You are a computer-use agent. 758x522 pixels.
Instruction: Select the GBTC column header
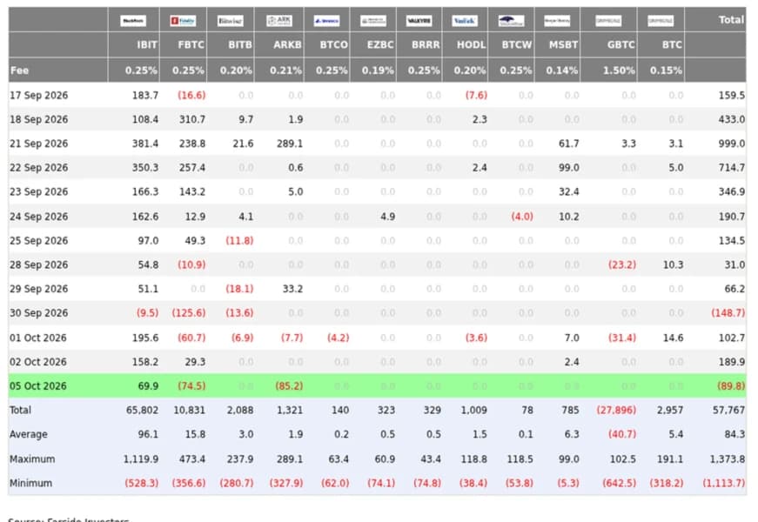(x=621, y=45)
